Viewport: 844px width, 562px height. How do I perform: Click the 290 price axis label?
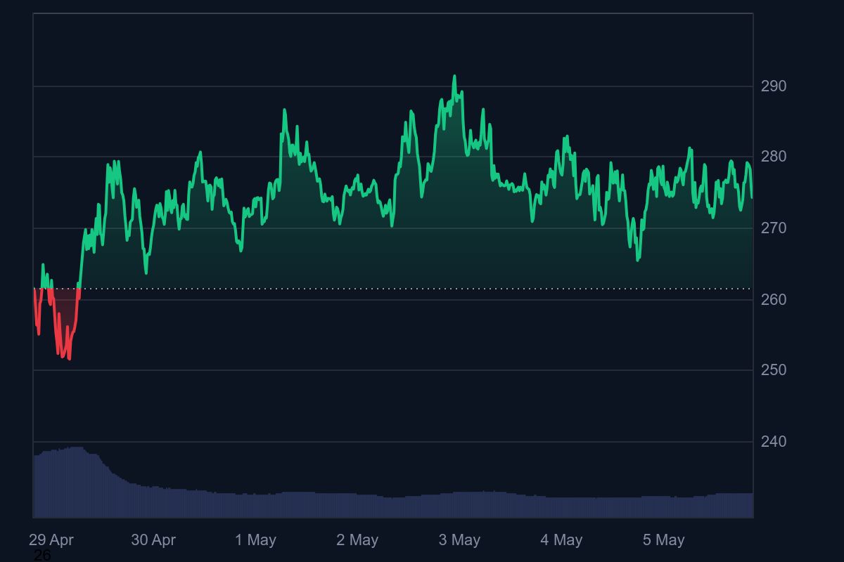coord(774,86)
